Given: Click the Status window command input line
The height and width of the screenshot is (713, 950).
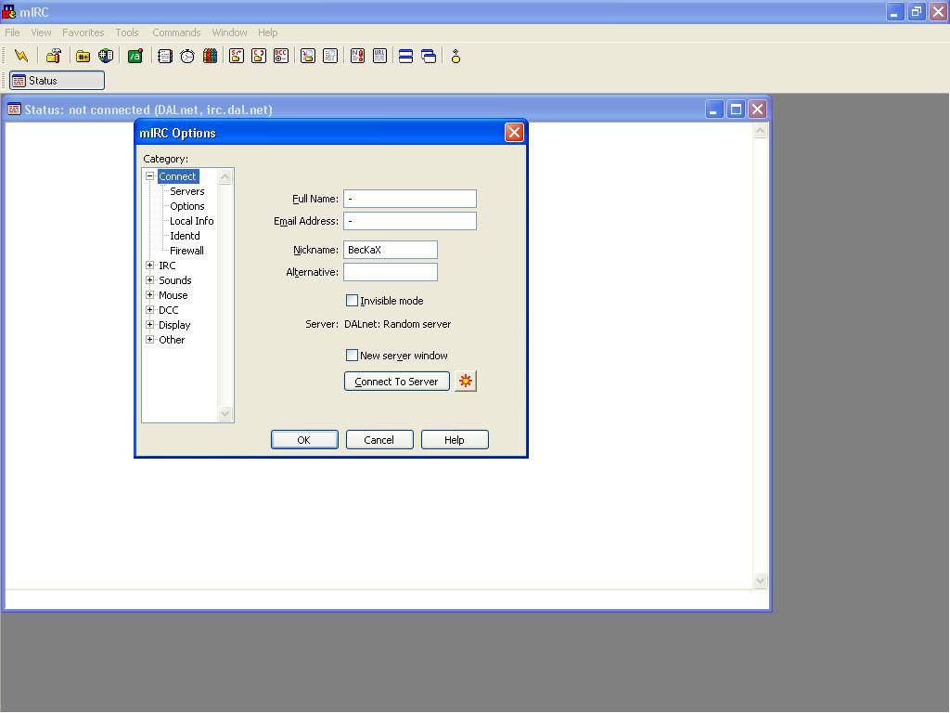Looking at the screenshot, I should [x=387, y=599].
